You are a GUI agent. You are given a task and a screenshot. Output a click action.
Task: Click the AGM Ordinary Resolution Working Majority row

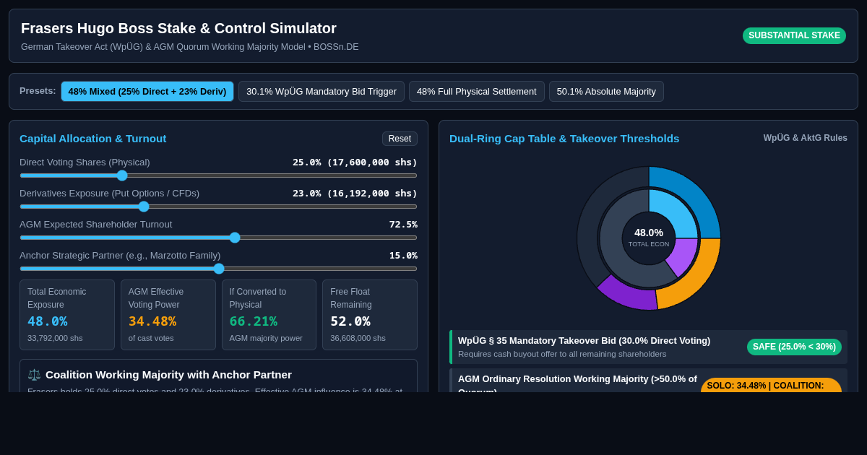pos(649,381)
